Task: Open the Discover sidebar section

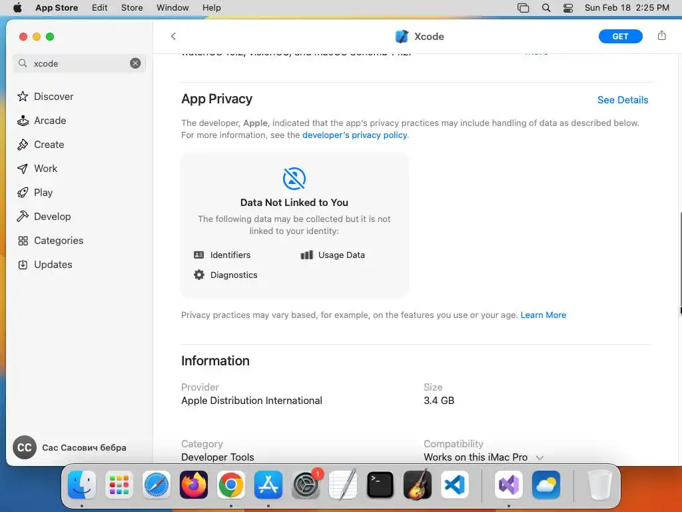Action: (x=45, y=96)
